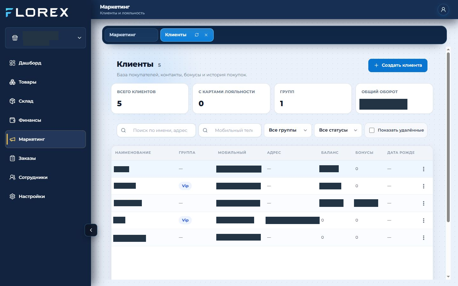The height and width of the screenshot is (286, 458).
Task: Click the Склад box icon
Action: 12,101
